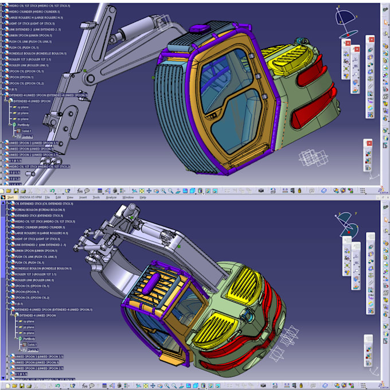This screenshot has height=390, width=390.
Task: Collapse EXTENDED 4 LINKED SPOON node in top tree
Action: 6,101
